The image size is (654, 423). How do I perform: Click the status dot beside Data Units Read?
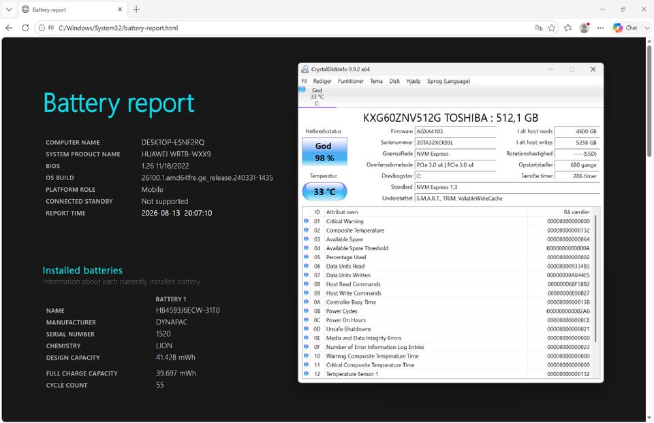[306, 266]
